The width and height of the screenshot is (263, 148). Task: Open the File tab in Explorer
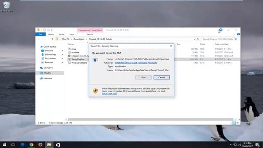[x=40, y=34]
